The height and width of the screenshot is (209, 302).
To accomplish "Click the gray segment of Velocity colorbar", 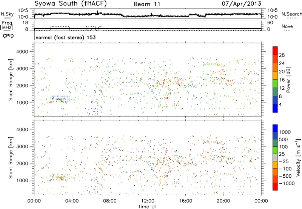I will pyautogui.click(x=275, y=158).
